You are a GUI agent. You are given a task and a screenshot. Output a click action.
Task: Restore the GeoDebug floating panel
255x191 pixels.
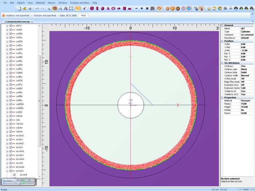click(18, 180)
